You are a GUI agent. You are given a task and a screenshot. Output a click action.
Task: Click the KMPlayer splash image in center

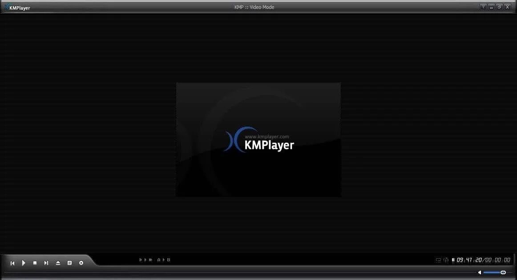coord(258,140)
